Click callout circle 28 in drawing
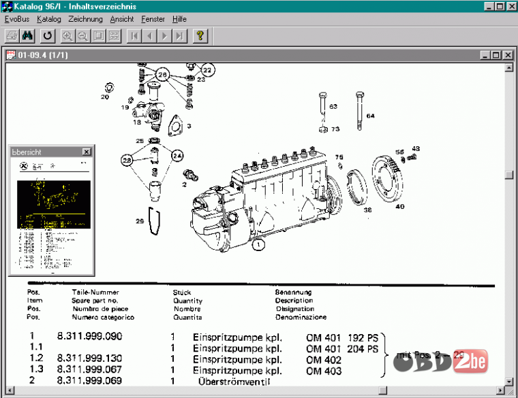This screenshot has width=518, height=398. (127, 161)
